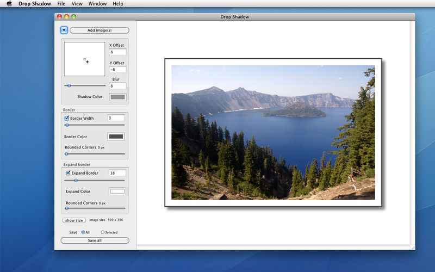Open the Expand Color swatch
The height and width of the screenshot is (272, 435).
117,191
